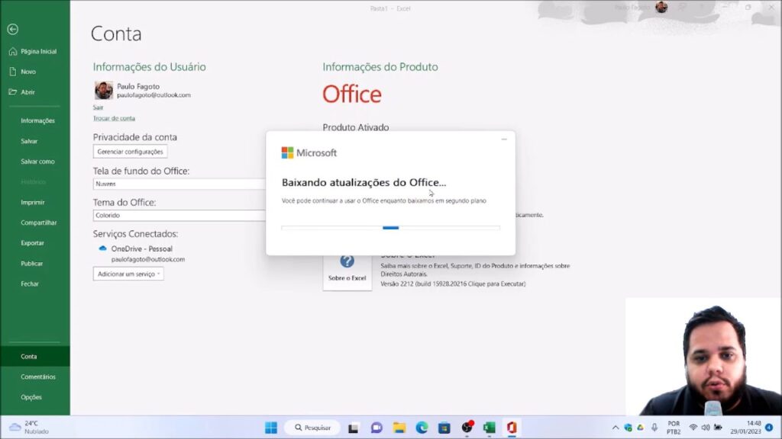Click the Google Drive tray icon

(641, 428)
